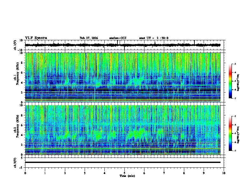Click the time axis tick label "9"
The width and height of the screenshot is (252, 194).
coord(204,173)
